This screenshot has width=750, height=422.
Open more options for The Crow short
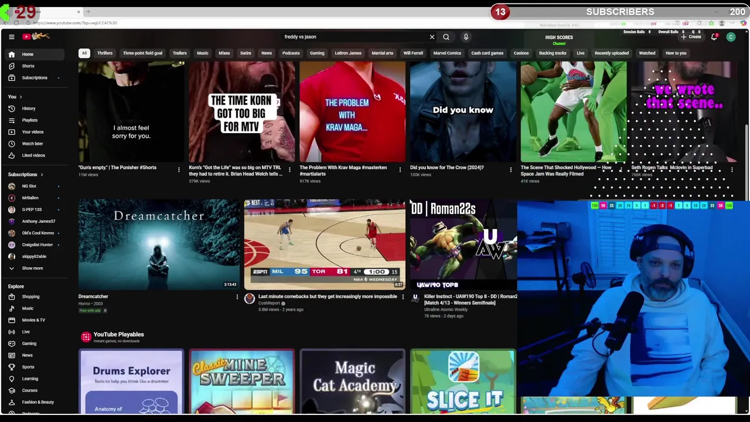click(510, 169)
